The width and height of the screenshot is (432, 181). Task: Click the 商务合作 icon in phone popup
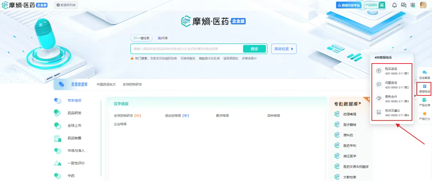click(379, 98)
